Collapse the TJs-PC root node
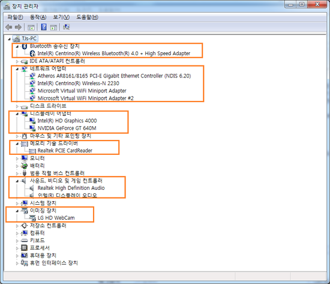 (x=9, y=39)
